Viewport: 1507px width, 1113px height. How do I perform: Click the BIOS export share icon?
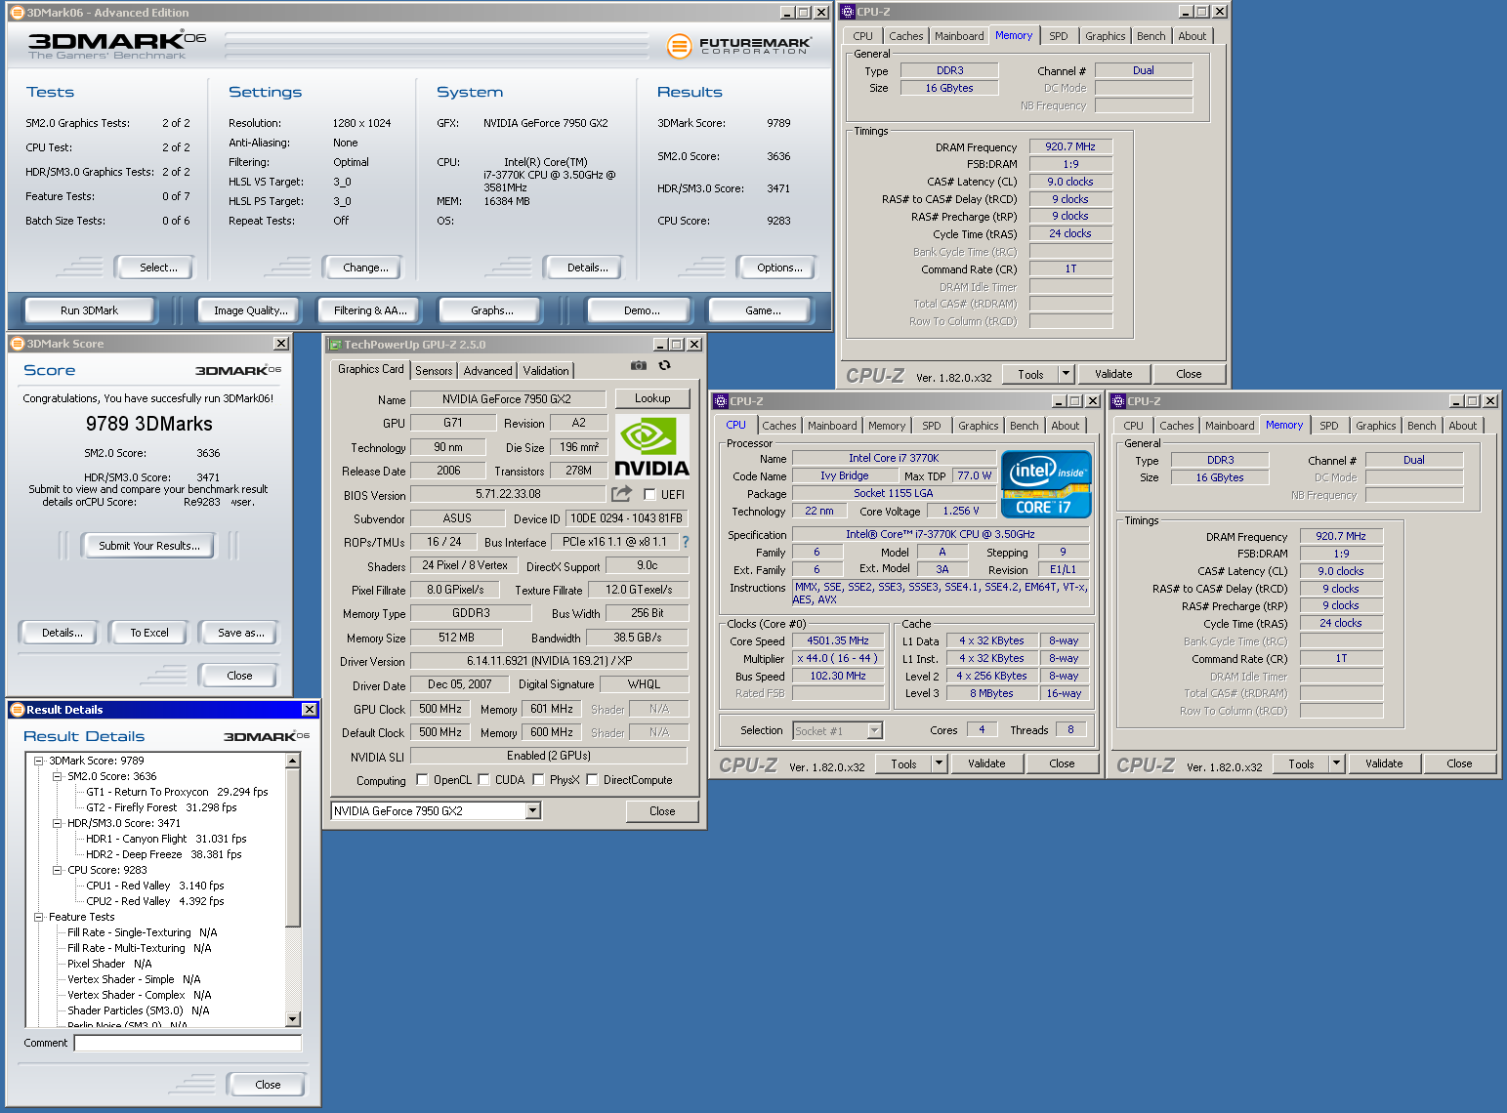click(621, 494)
